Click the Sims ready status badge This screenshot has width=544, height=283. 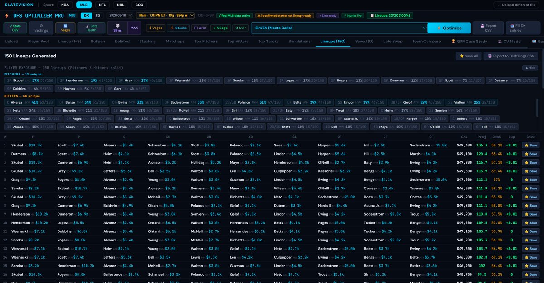(x=327, y=15)
